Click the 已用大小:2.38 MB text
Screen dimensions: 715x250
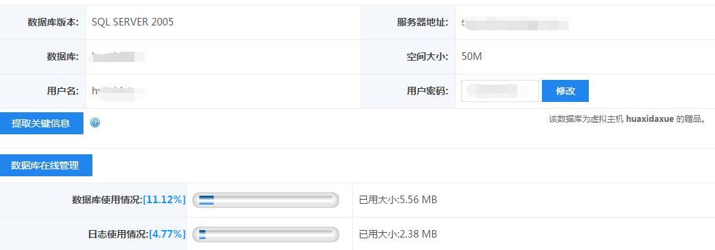(x=398, y=234)
